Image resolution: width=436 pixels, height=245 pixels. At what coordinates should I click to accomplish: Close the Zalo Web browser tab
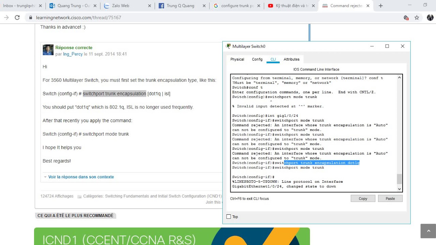coord(149,6)
